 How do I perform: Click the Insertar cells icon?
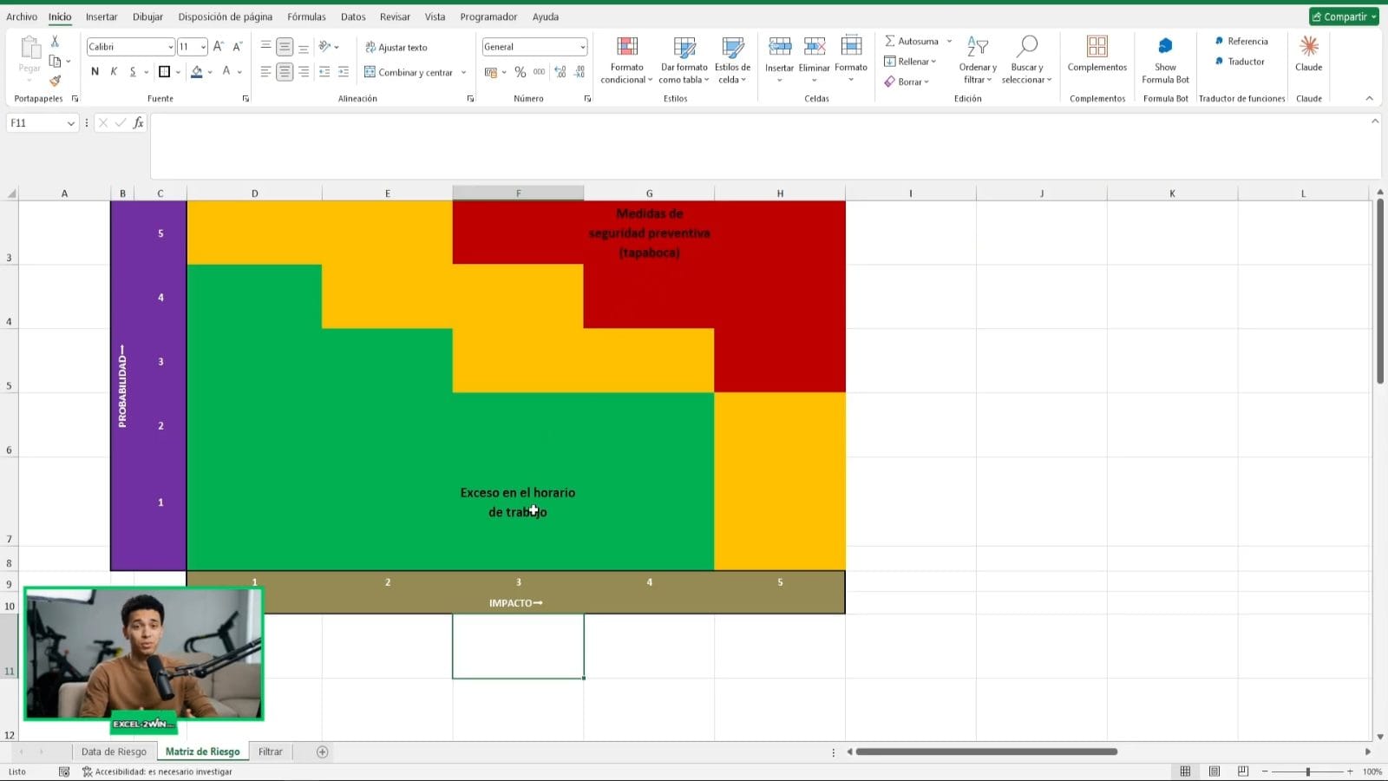click(x=779, y=46)
